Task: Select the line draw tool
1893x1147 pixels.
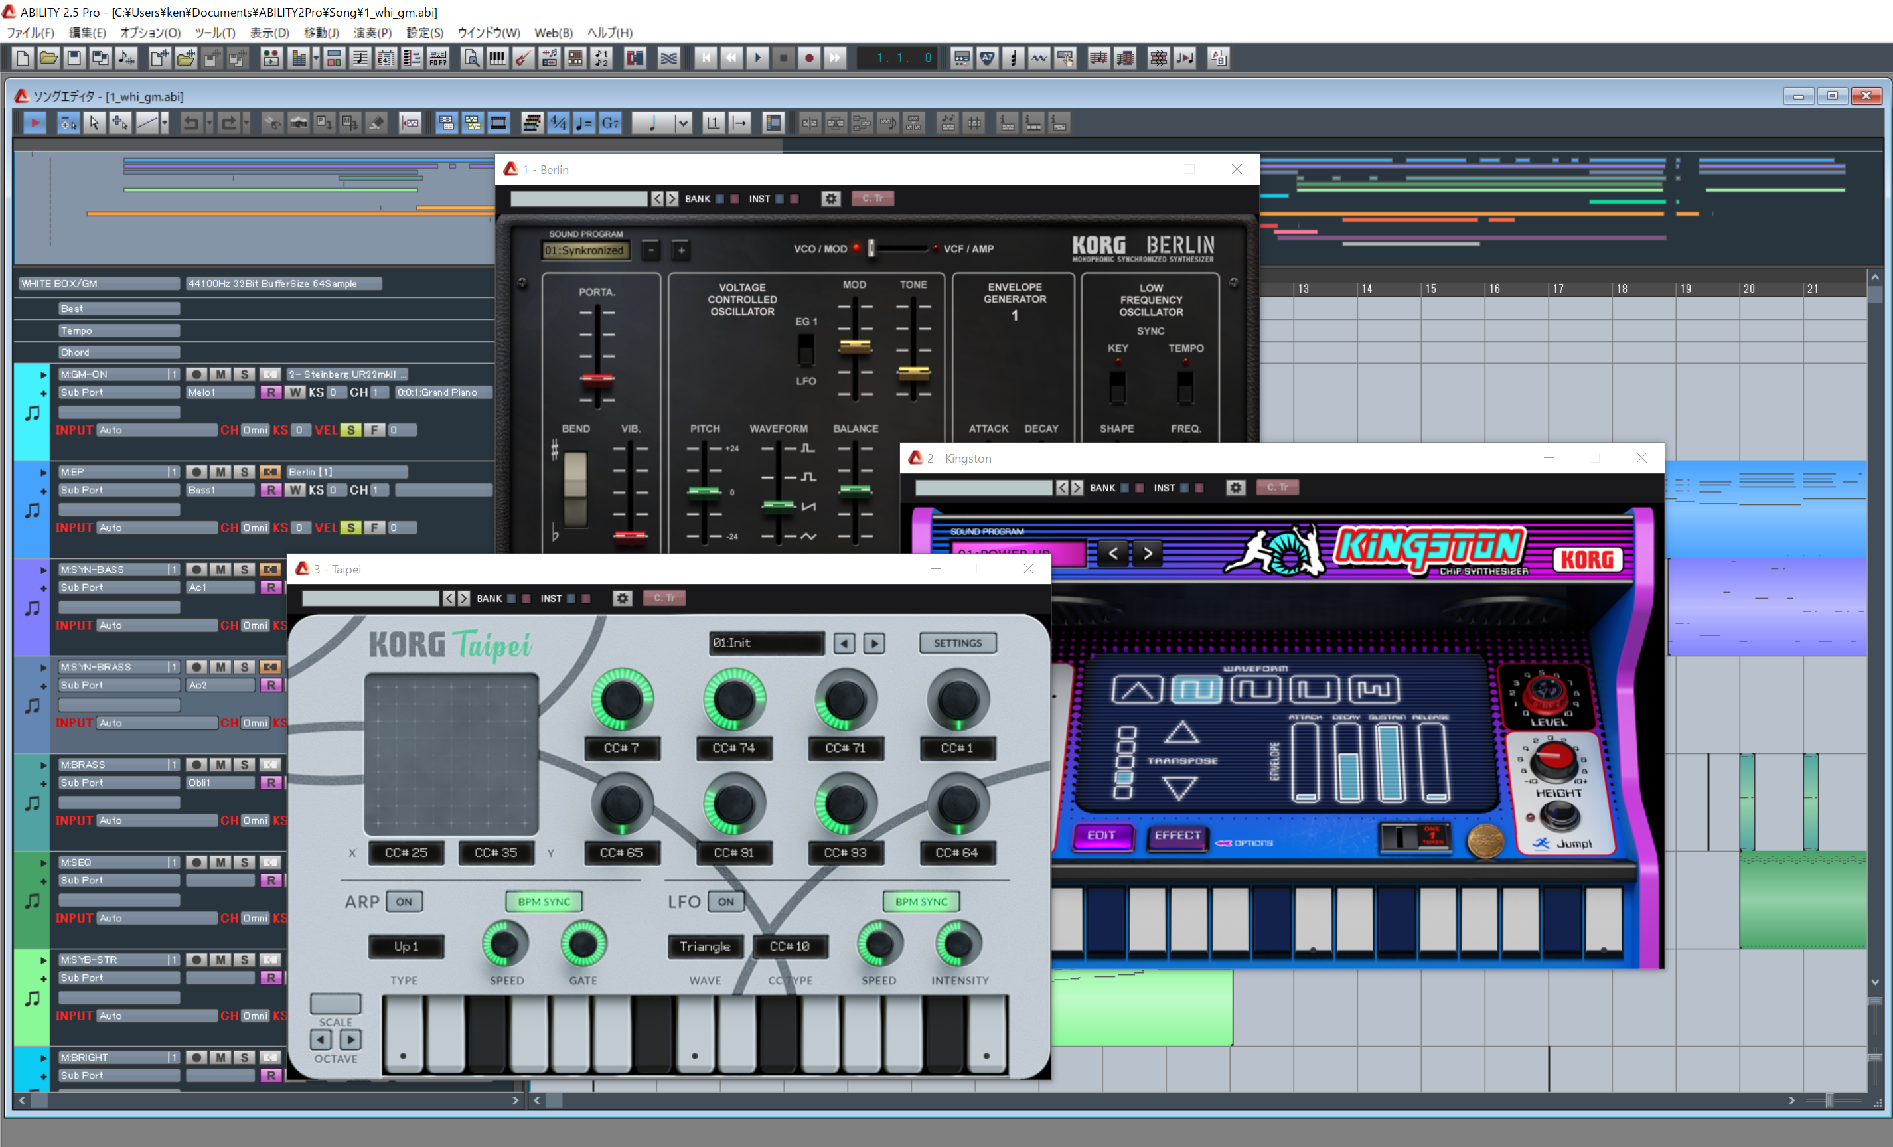Action: (146, 123)
